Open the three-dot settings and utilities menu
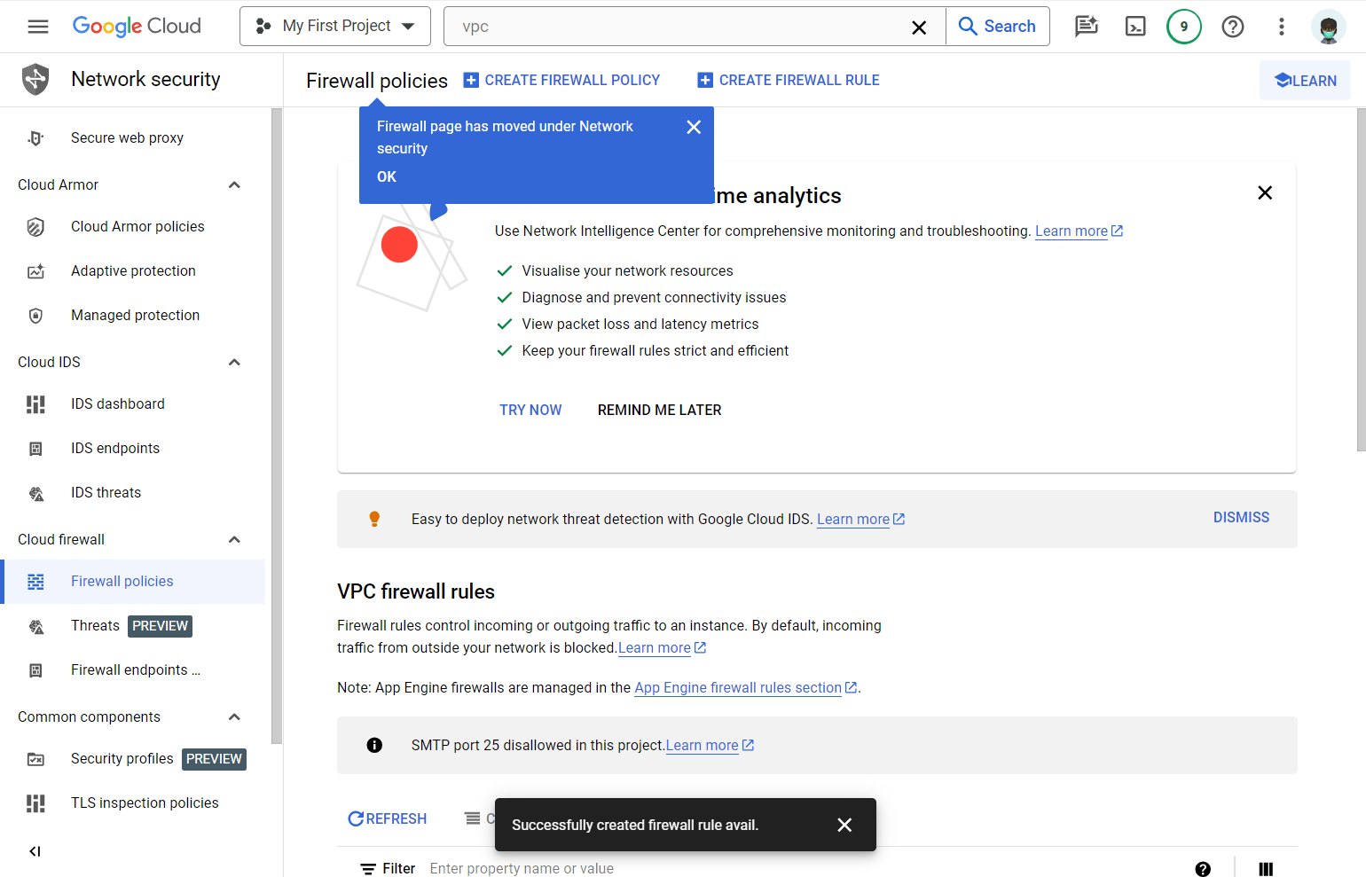 [1282, 27]
